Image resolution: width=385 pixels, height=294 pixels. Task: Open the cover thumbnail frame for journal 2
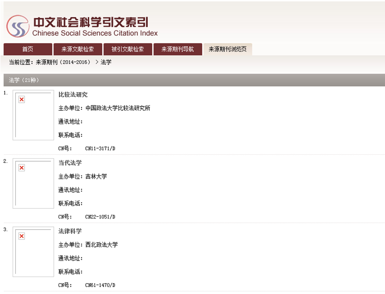click(33, 184)
